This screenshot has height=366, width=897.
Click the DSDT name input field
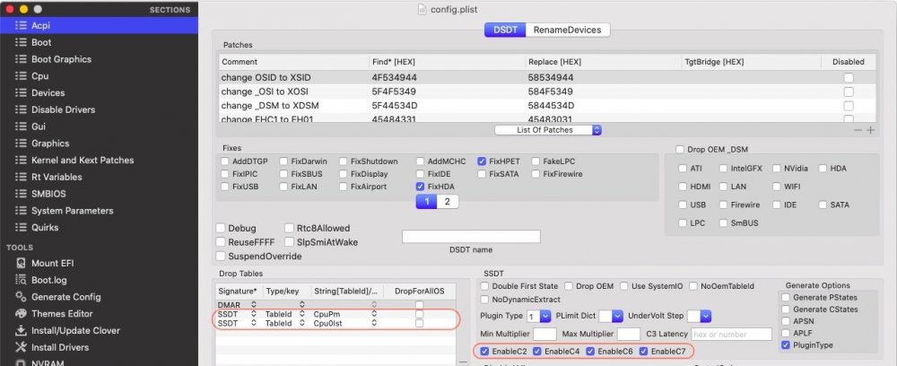[471, 237]
